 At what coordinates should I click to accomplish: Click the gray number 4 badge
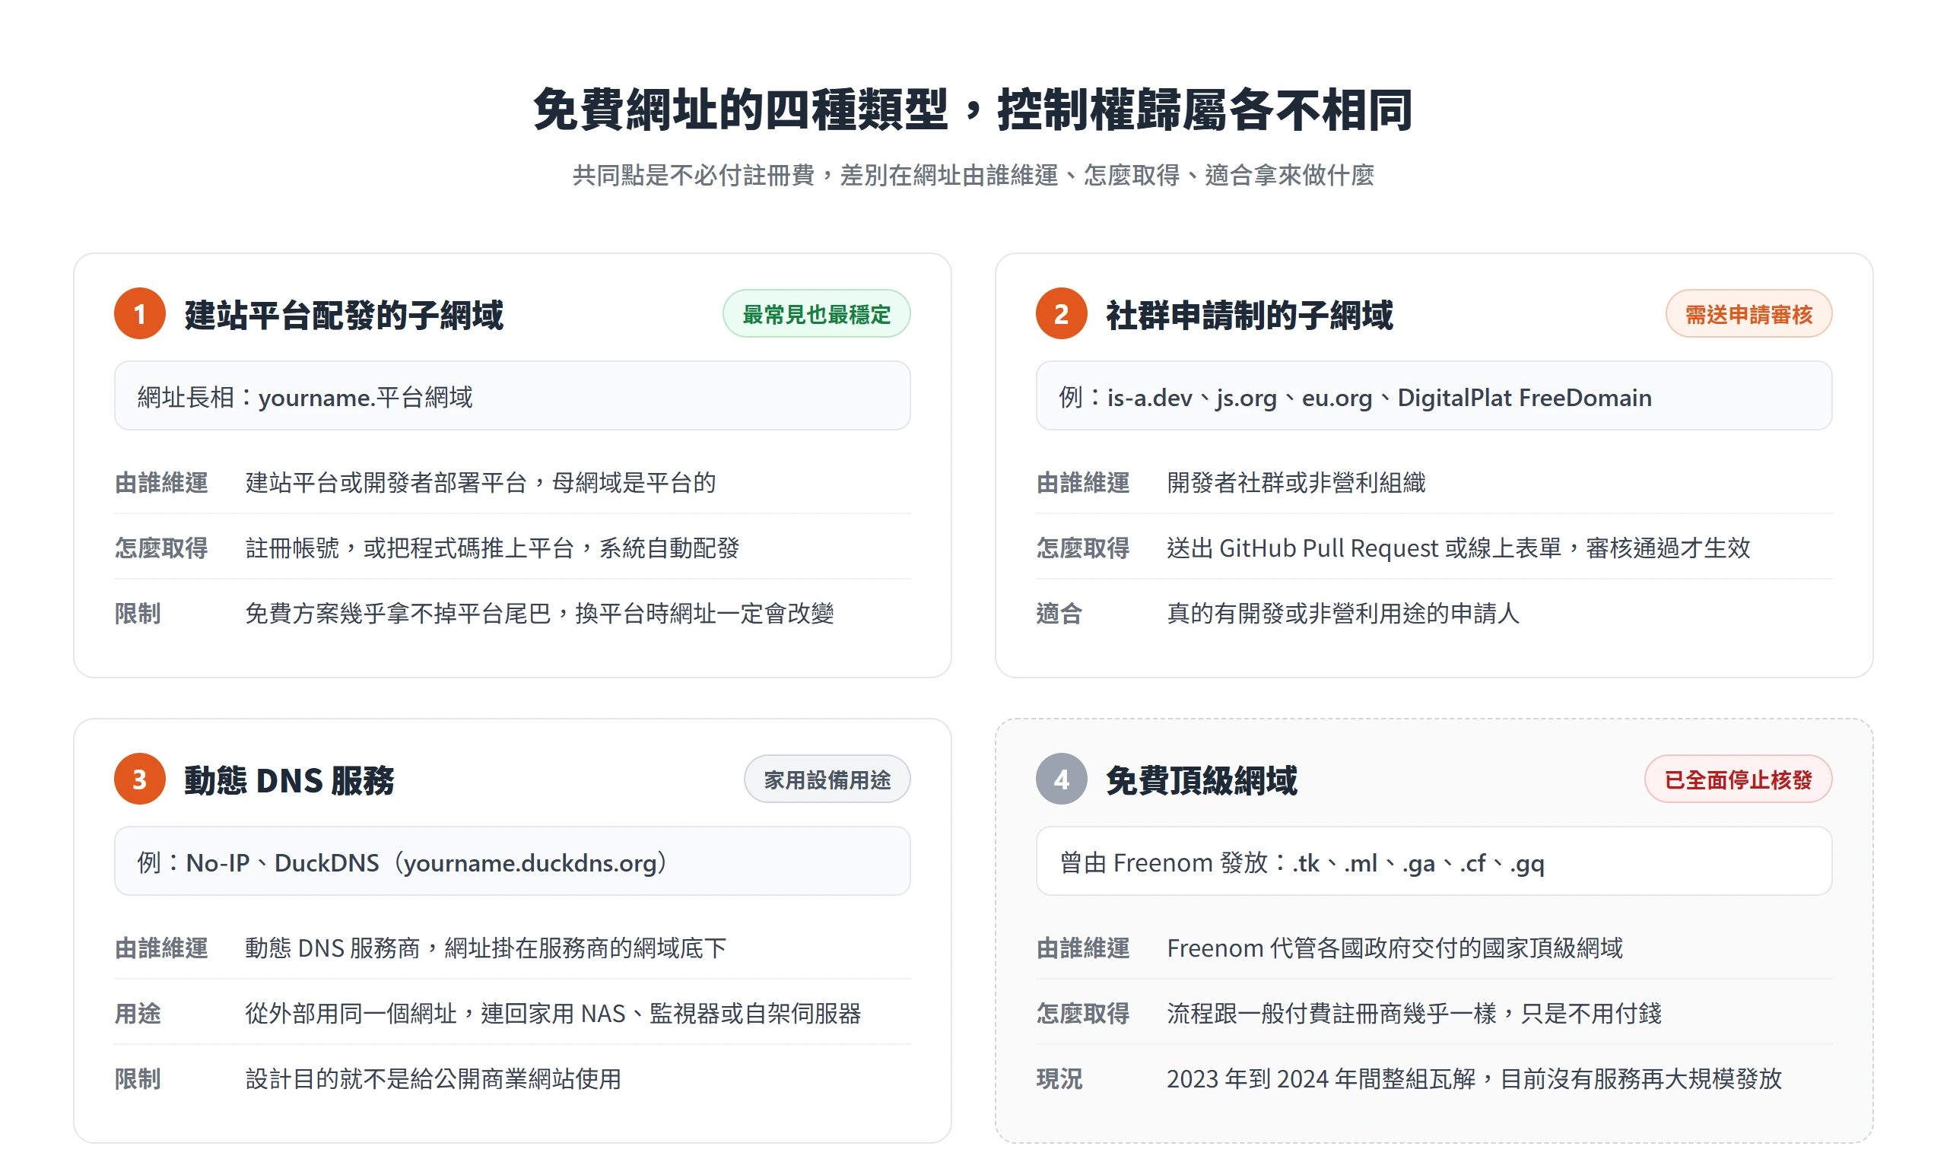(x=1061, y=779)
